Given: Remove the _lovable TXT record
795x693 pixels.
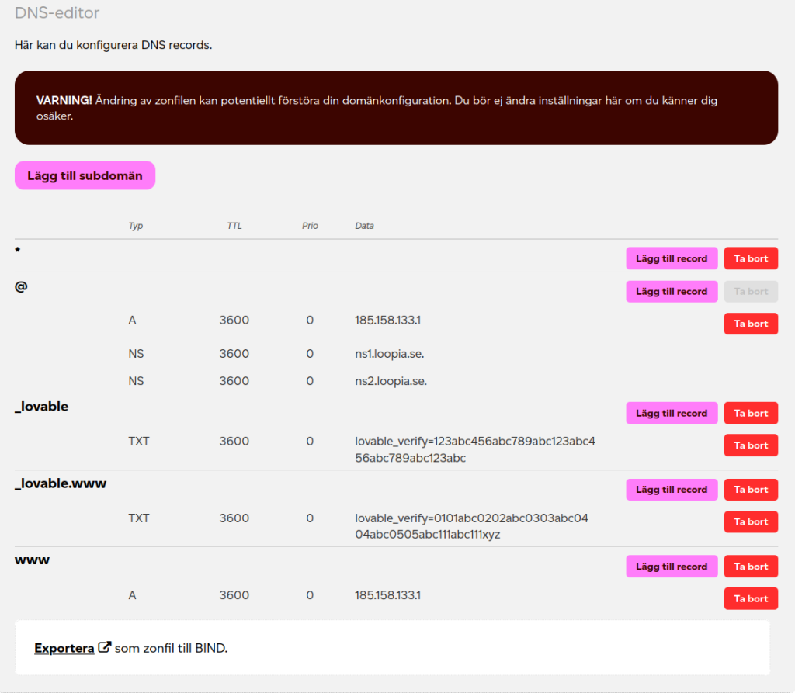Looking at the screenshot, I should (751, 445).
